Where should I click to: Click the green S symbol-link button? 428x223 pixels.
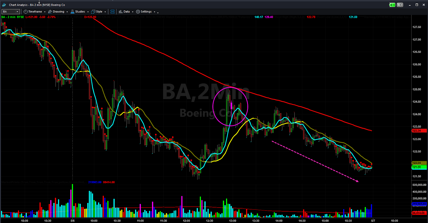[x=392, y=5]
